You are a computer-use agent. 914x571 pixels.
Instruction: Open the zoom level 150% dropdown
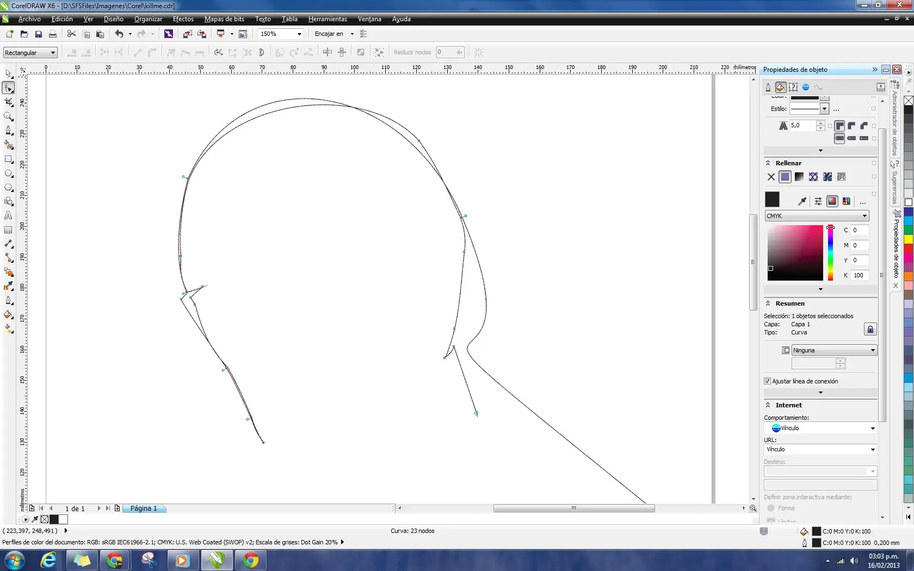click(299, 34)
